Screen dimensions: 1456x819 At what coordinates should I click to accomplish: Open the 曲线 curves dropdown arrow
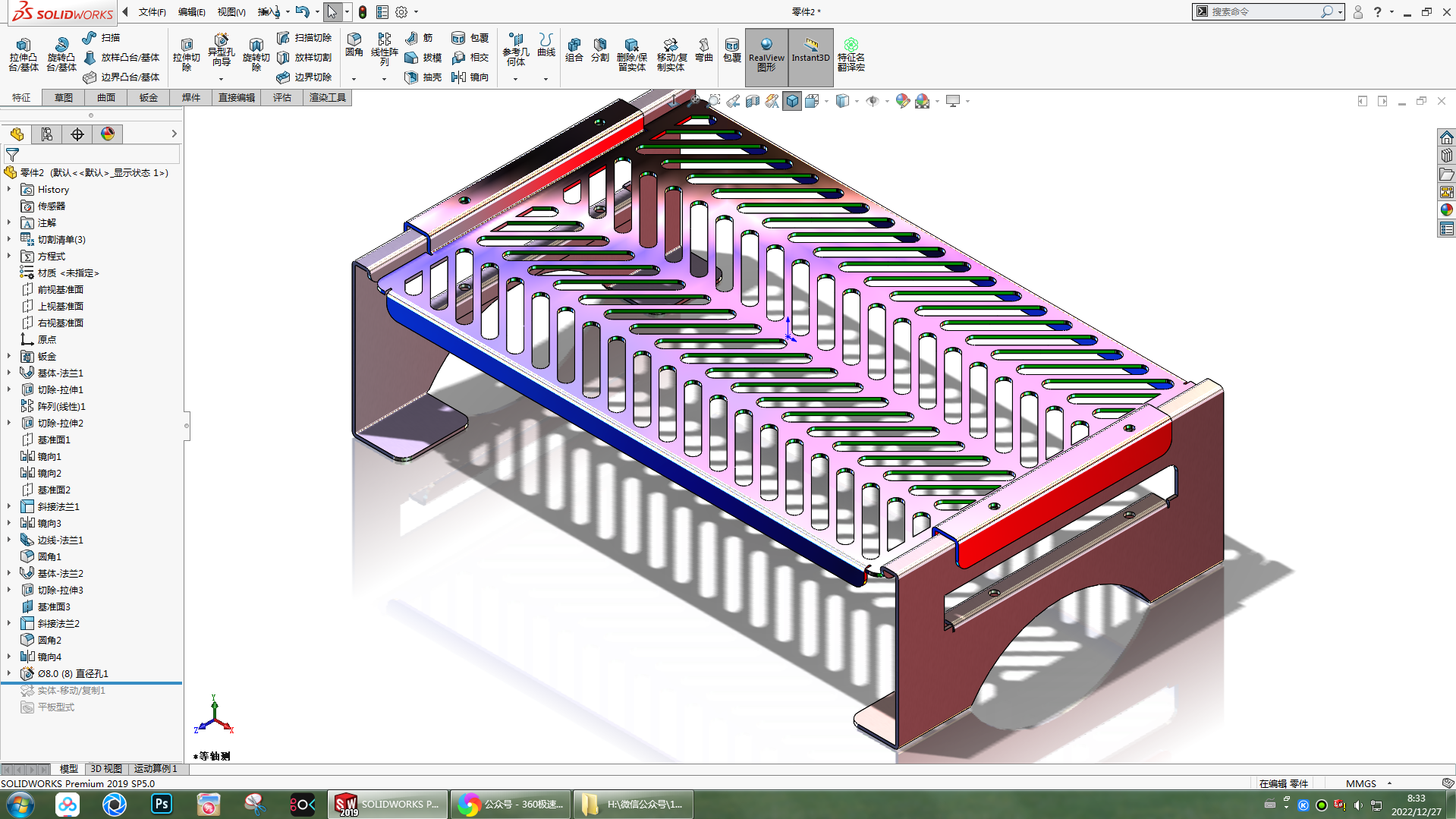(x=546, y=79)
